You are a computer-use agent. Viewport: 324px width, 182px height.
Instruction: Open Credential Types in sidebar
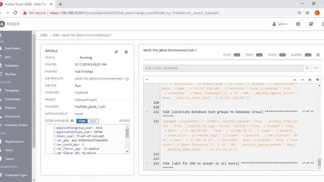(16, 175)
